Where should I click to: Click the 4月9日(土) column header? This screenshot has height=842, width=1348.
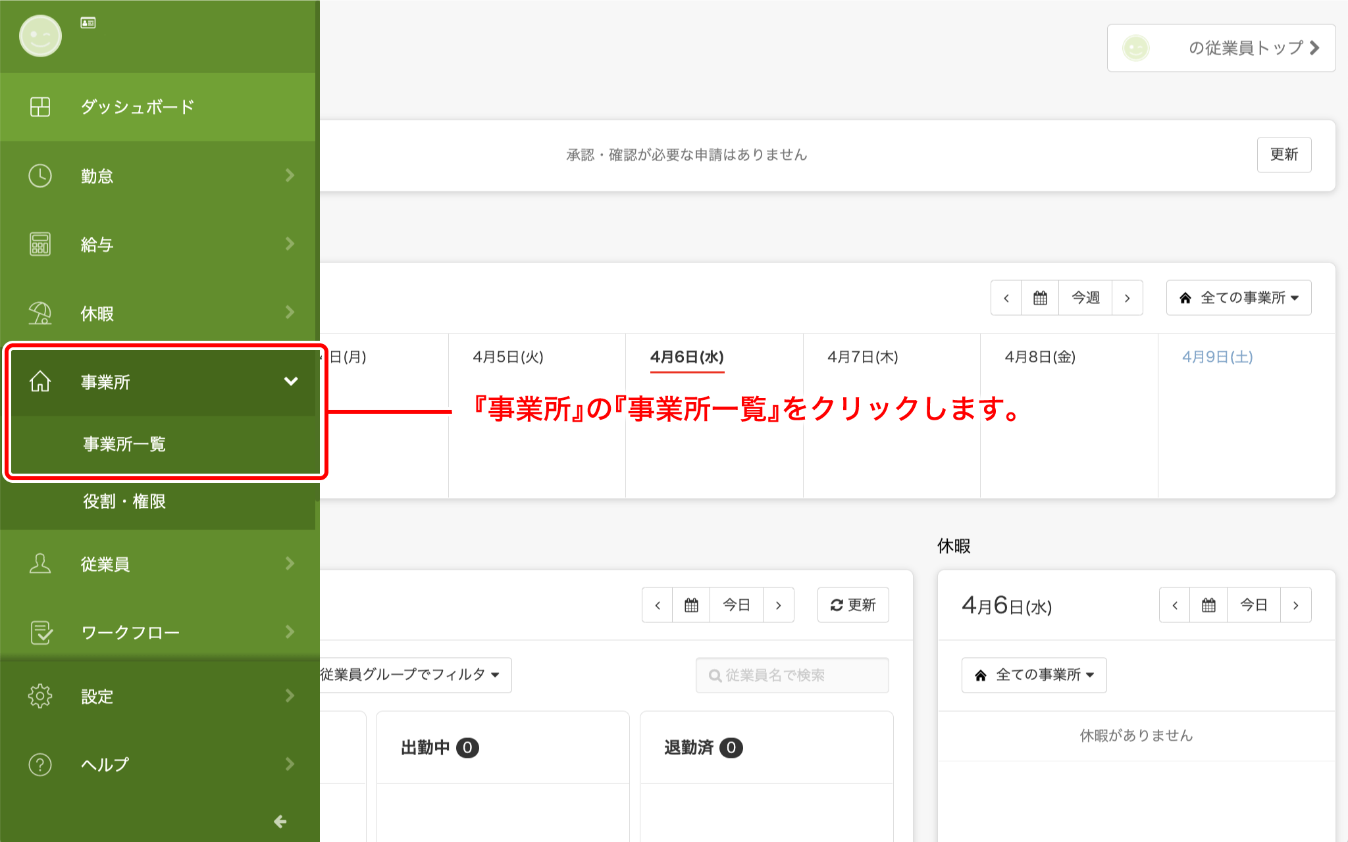1218,357
